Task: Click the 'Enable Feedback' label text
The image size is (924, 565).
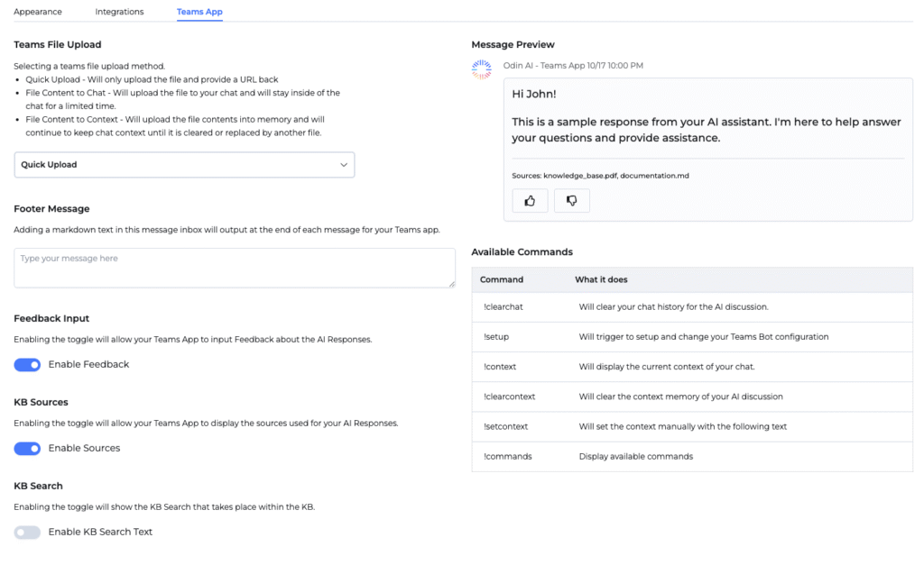Action: pos(88,364)
